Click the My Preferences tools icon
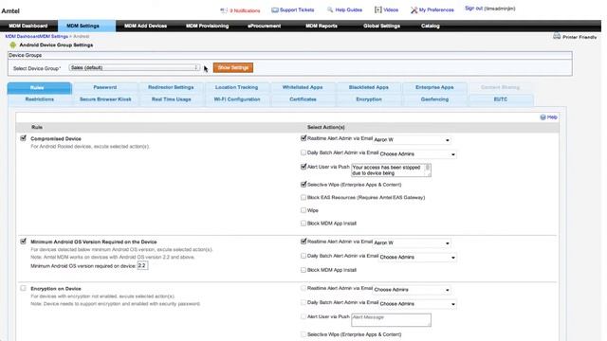607x341 pixels. (414, 10)
